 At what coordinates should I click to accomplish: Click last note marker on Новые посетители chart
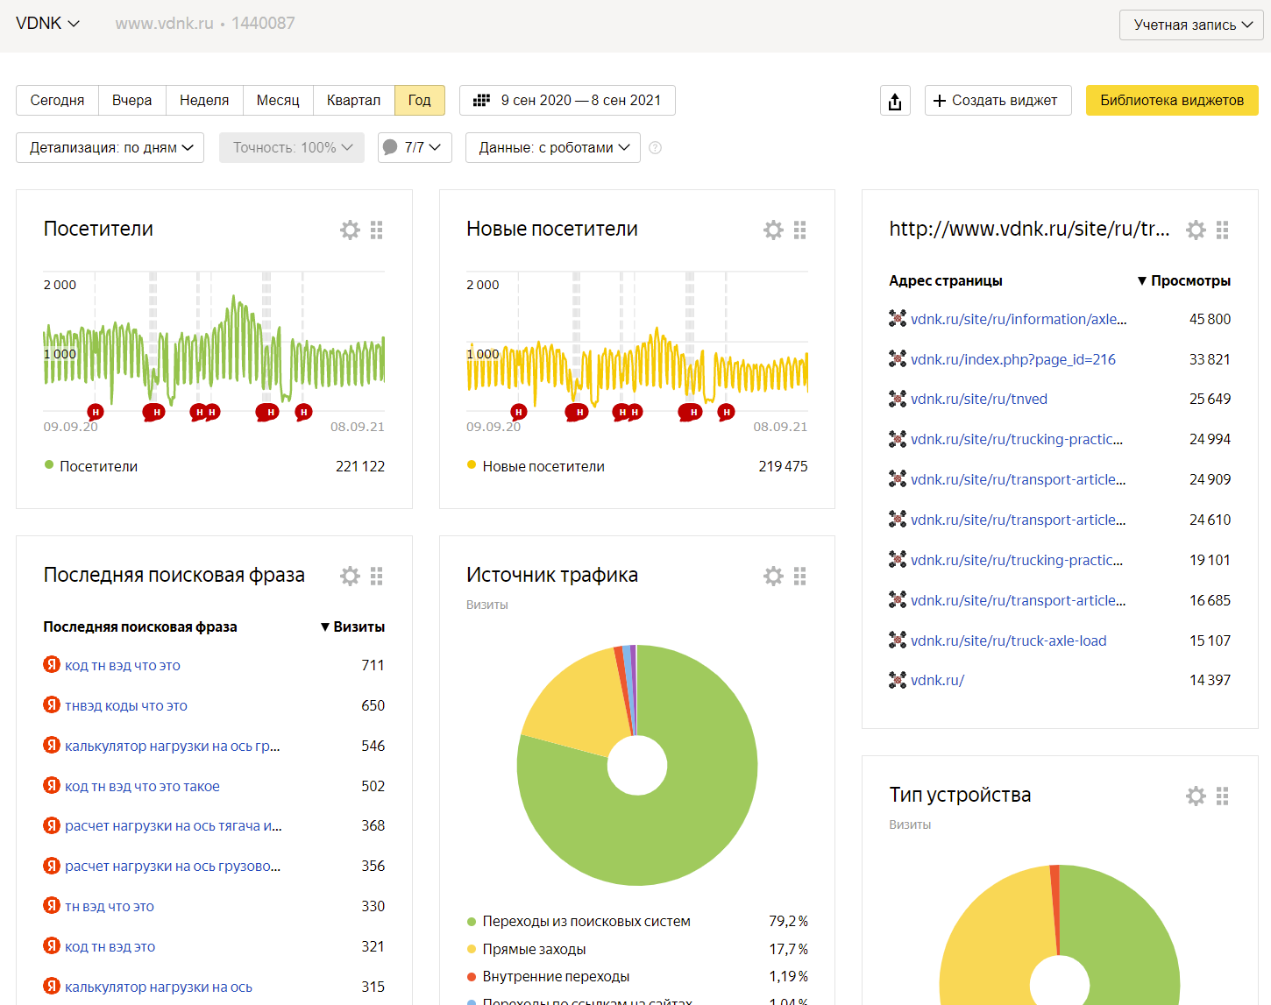(x=726, y=412)
